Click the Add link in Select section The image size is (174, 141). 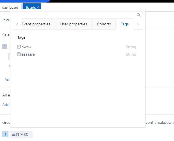click(7, 80)
